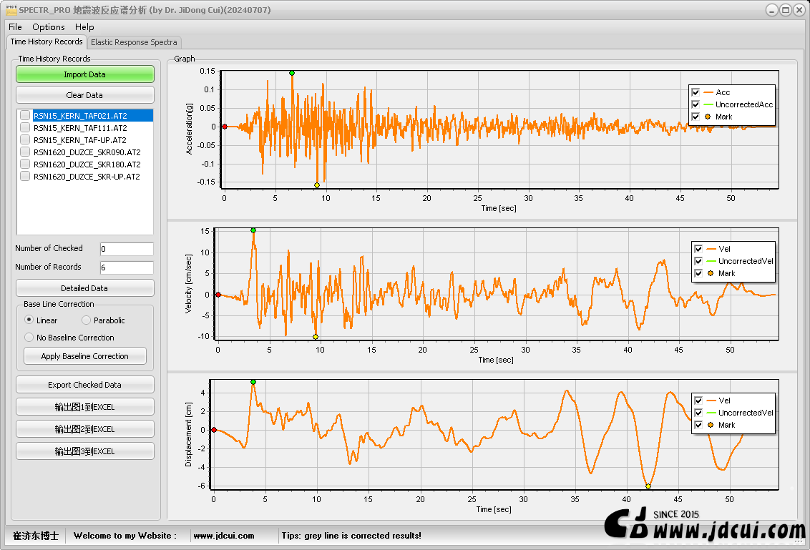Select the RSN15_KERN_TAF111.AT2 record name
The image size is (810, 550).
pyautogui.click(x=80, y=128)
